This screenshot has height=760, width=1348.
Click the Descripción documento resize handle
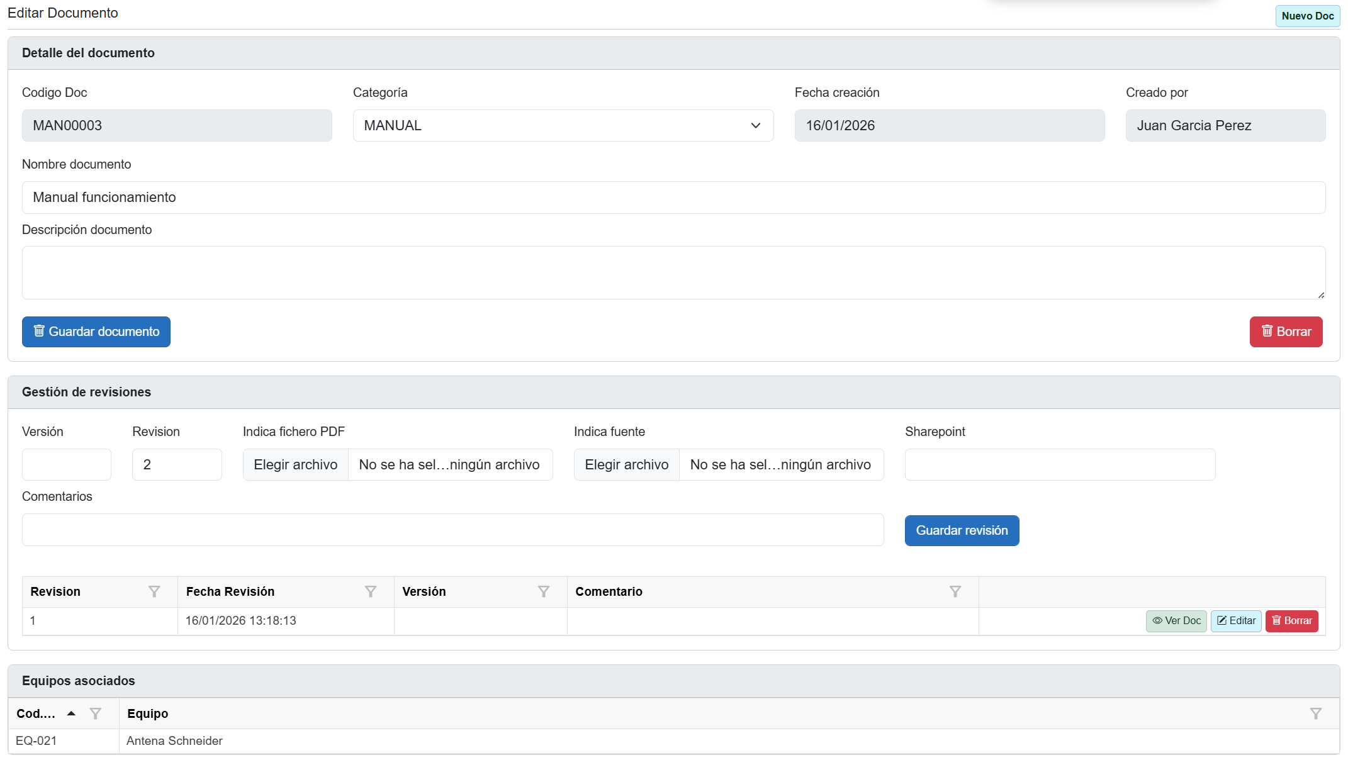pos(1321,295)
